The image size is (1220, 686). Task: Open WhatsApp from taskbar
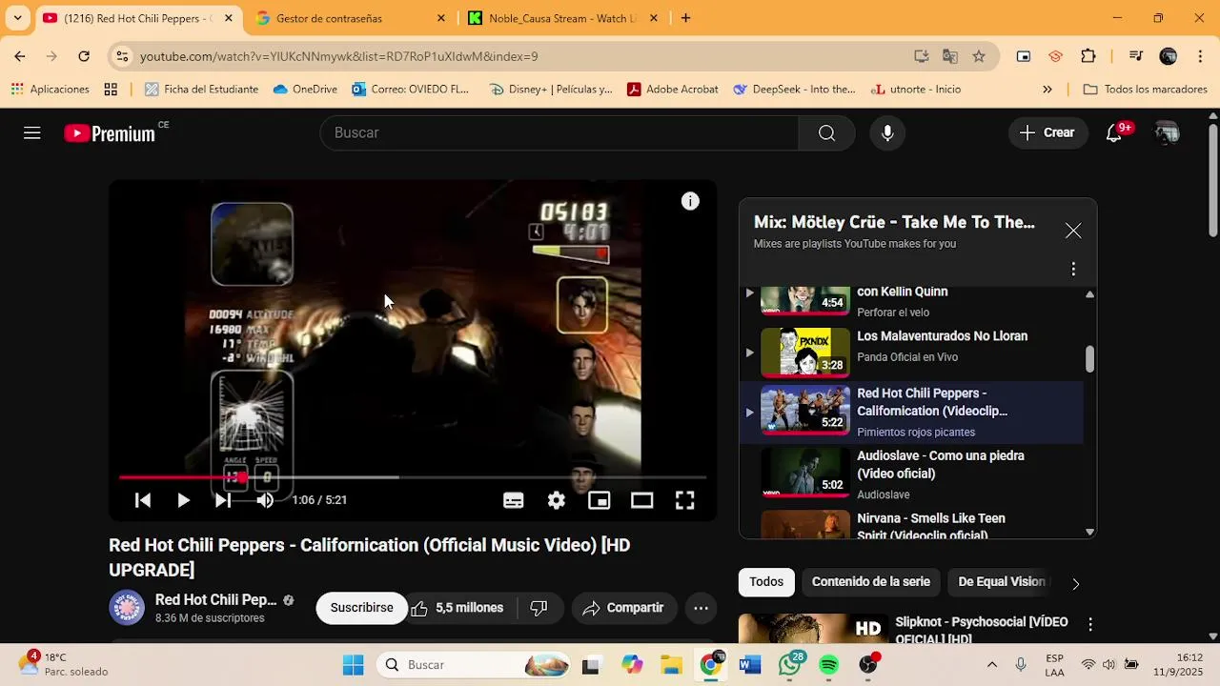pyautogui.click(x=789, y=665)
